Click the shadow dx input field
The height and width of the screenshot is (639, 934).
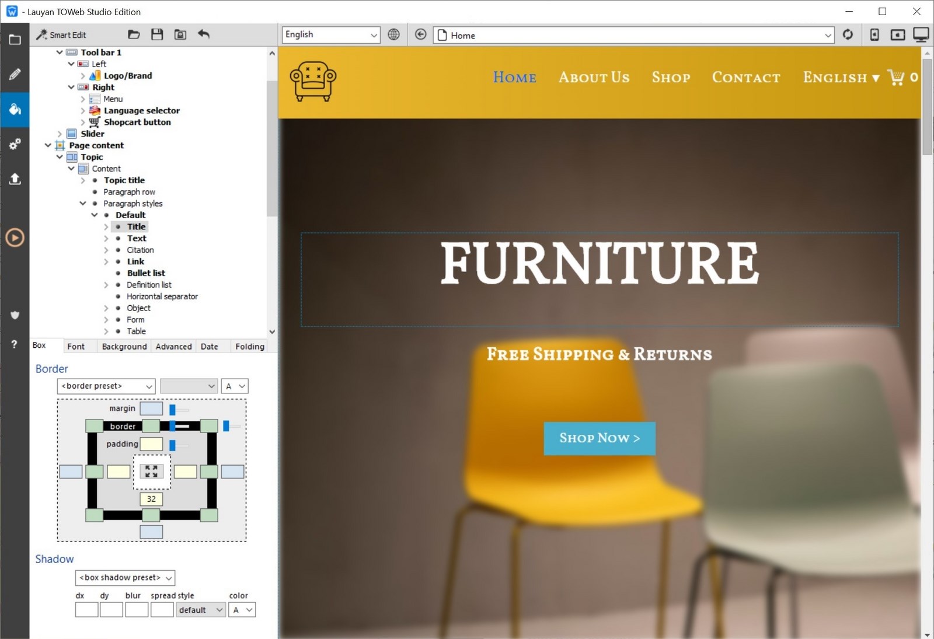pos(86,610)
